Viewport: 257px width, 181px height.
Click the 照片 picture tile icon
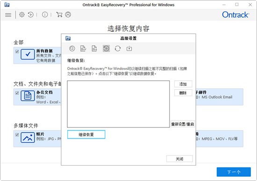[28, 138]
